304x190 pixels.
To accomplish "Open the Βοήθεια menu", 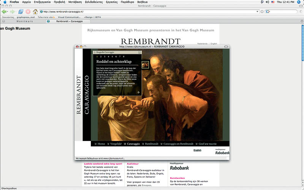I will [142, 2].
